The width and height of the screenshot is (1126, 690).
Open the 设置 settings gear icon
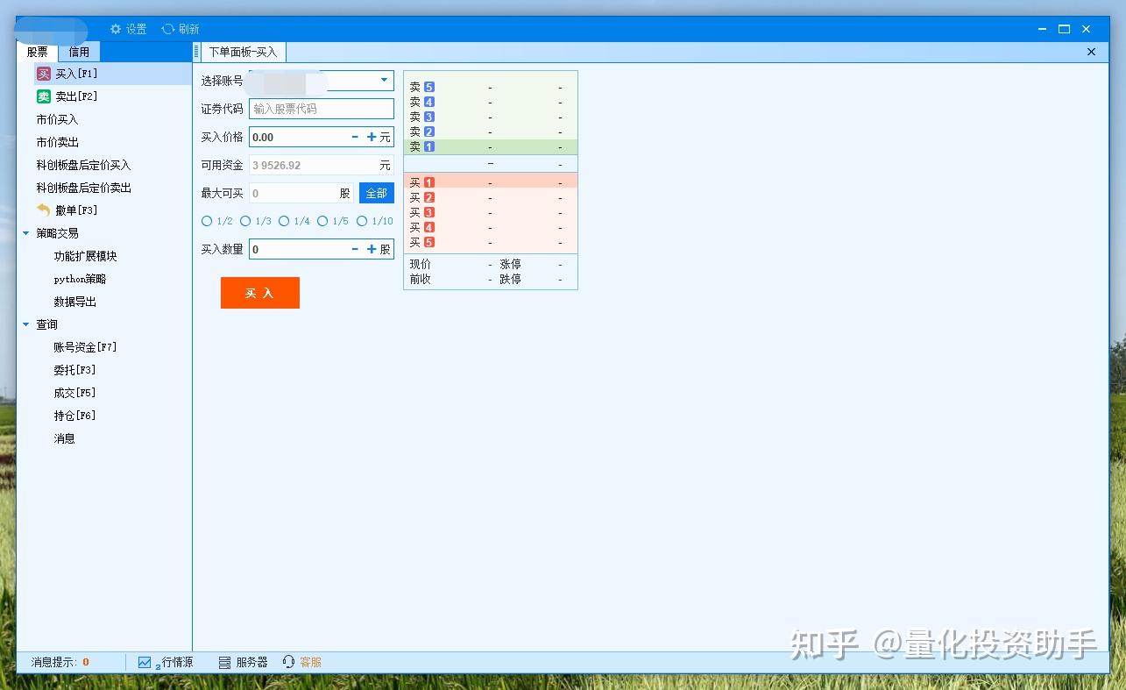pos(115,28)
